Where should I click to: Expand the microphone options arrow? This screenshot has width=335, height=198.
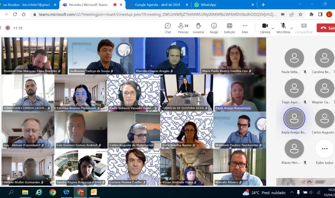(291, 28)
